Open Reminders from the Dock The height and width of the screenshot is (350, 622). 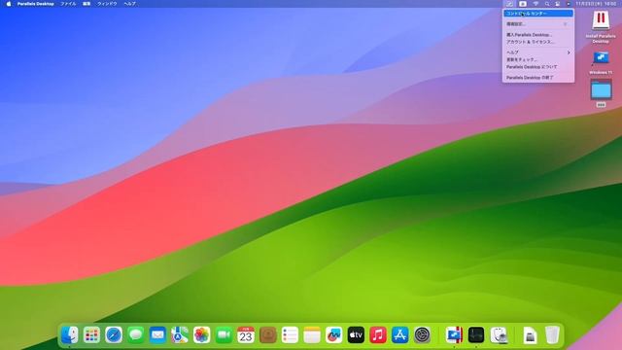[290, 334]
